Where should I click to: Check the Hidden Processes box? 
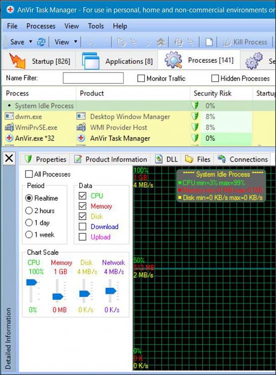click(x=215, y=78)
